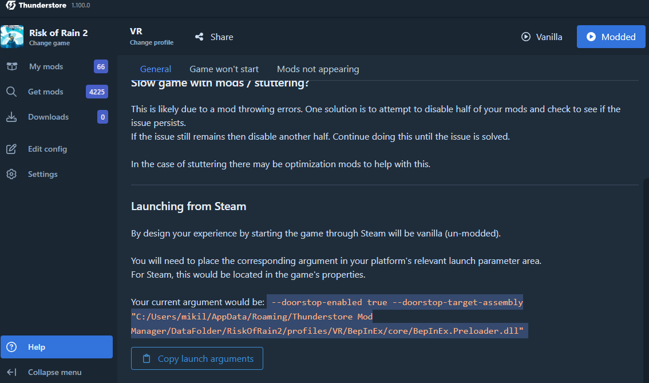Click the Risk of Rain 2 game thumbnail
The image size is (649, 383).
[12, 37]
